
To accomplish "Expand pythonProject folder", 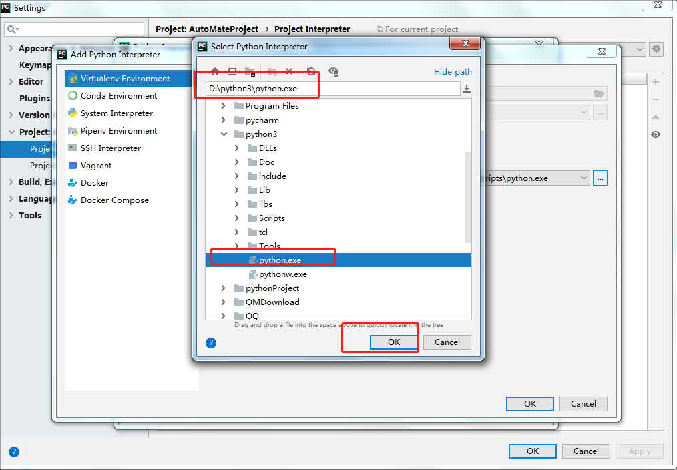I will tap(223, 288).
